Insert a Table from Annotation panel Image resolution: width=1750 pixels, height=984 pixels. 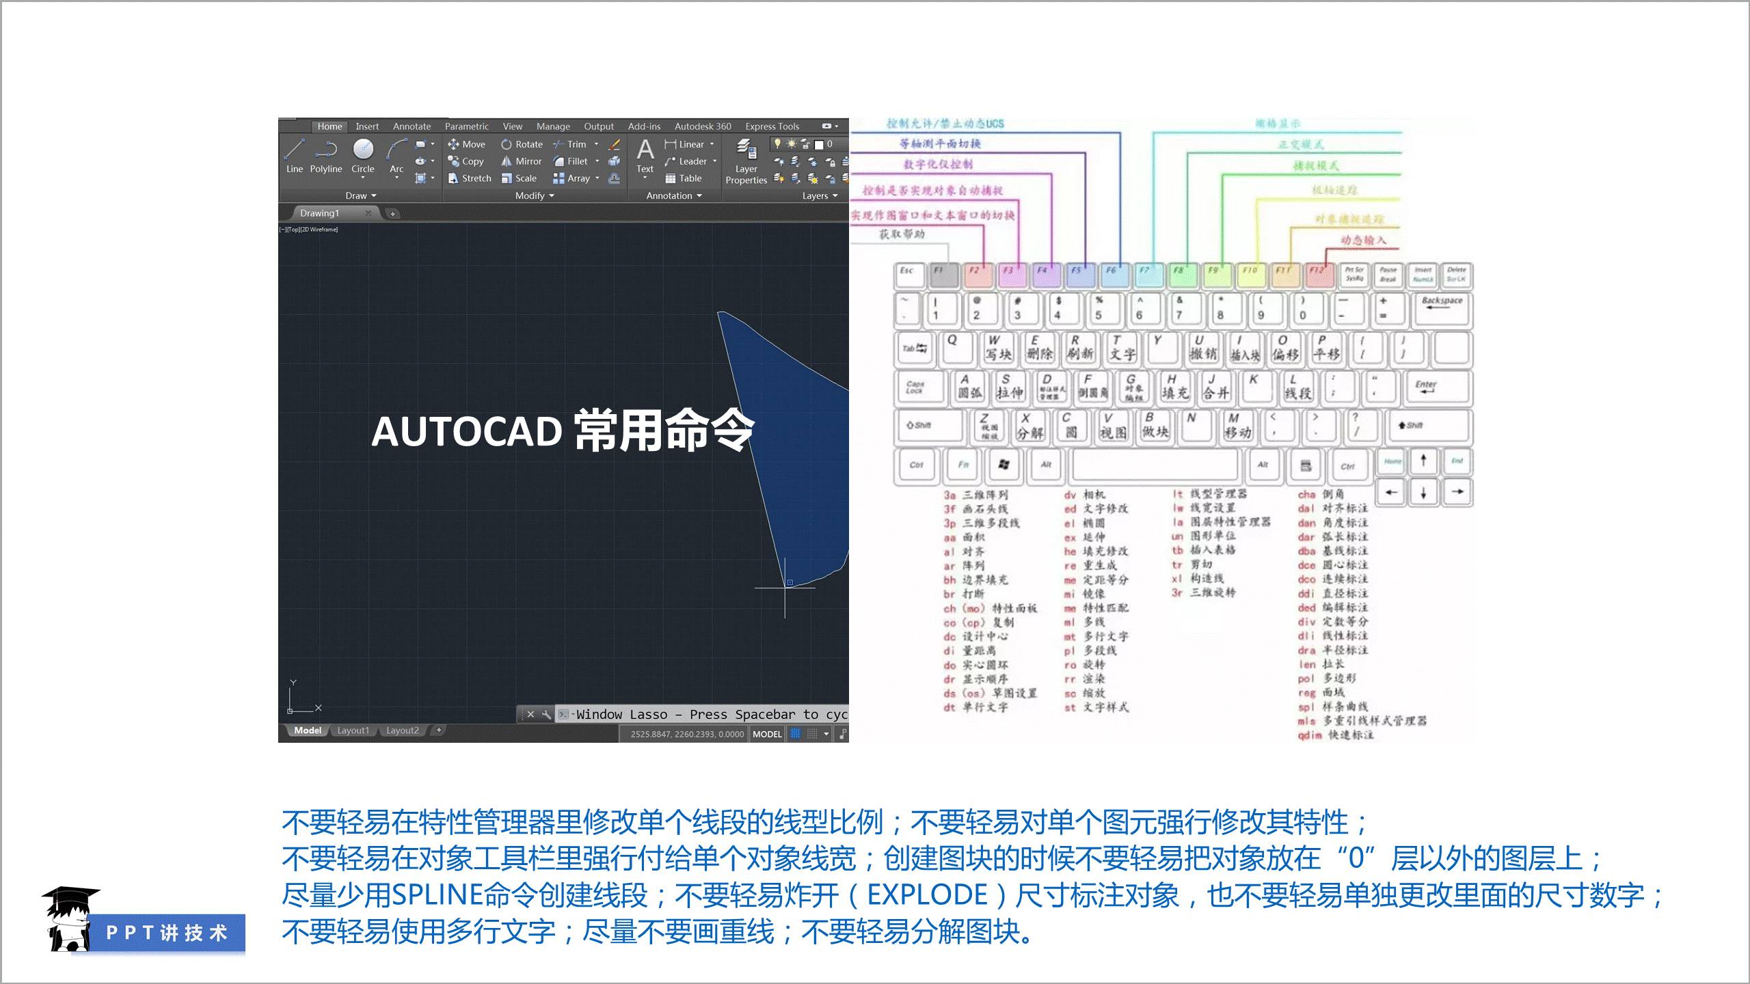(684, 178)
